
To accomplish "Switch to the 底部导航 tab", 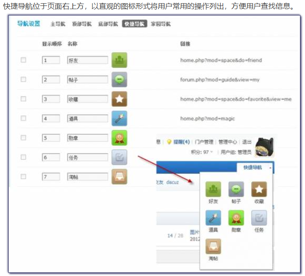I will (107, 24).
